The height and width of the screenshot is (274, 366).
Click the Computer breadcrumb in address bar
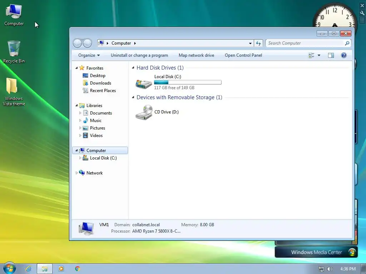coord(121,43)
